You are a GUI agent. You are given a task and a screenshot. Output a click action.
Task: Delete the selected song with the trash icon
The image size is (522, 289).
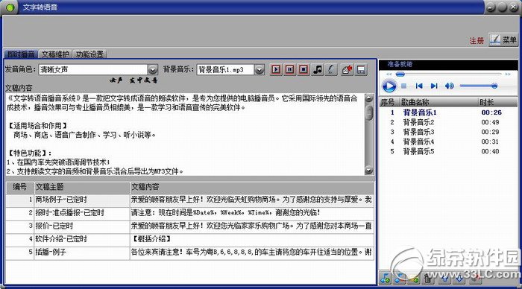click(429, 278)
